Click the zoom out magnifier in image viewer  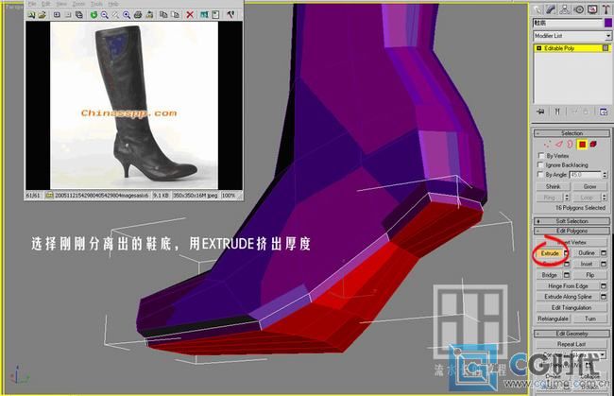pyautogui.click(x=105, y=15)
